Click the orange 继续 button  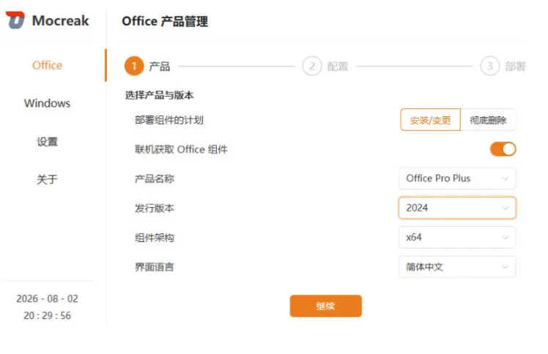pos(326,306)
